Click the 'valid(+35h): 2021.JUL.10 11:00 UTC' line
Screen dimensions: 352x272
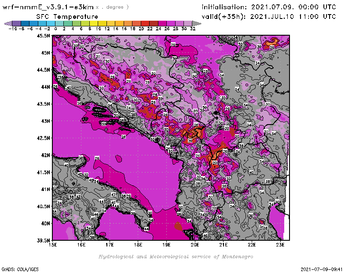269,17
